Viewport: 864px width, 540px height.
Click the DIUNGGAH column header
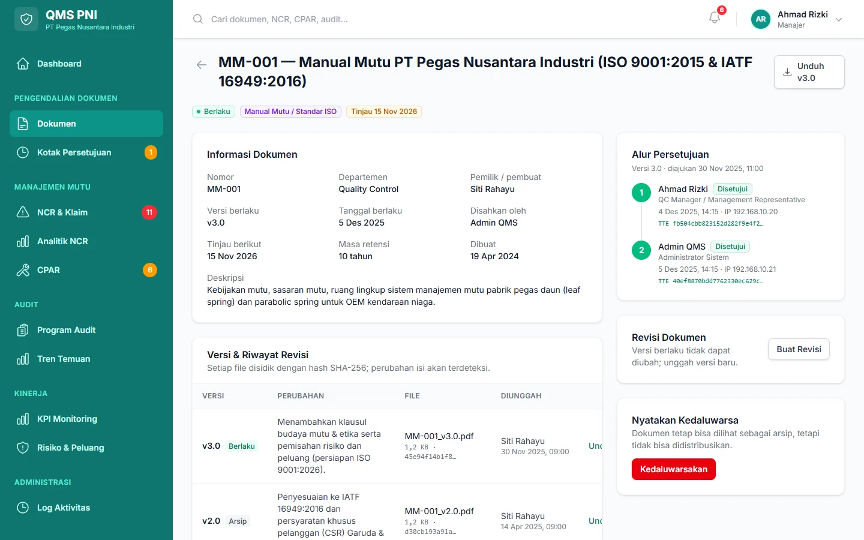pyautogui.click(x=521, y=396)
